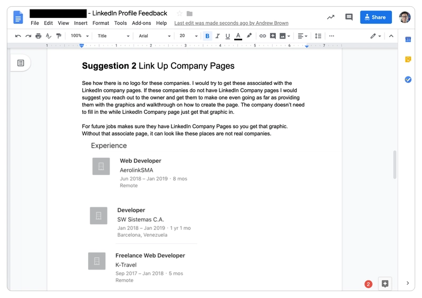422x298 pixels.
Task: Click the AerolinkSMA company logo placeholder
Action: pos(101,166)
